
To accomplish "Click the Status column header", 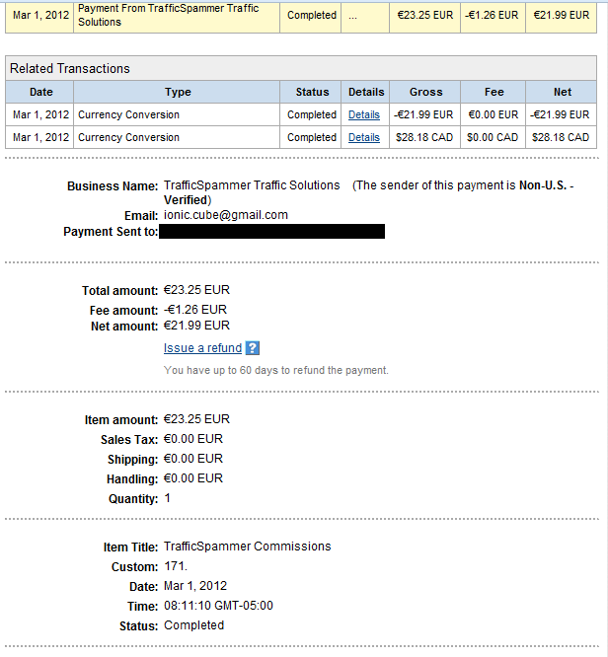I will click(x=312, y=92).
